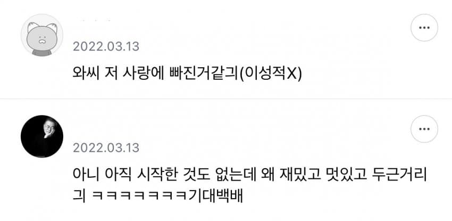This screenshot has width=452, height=221.
Task: Click the second comment's 2022.03.13 timestamp
Action: pos(106,148)
